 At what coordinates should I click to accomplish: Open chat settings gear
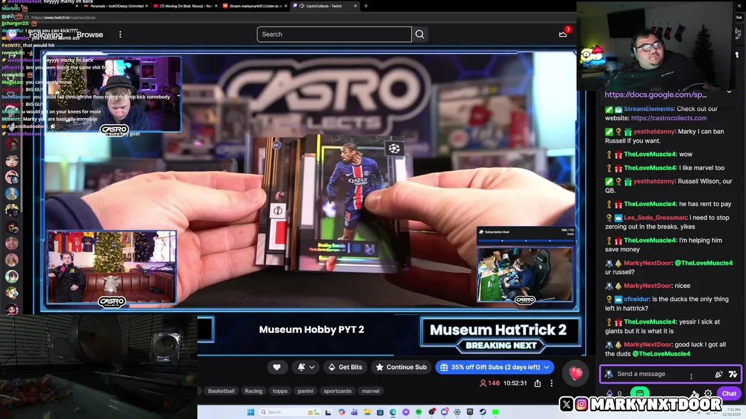coord(708,394)
